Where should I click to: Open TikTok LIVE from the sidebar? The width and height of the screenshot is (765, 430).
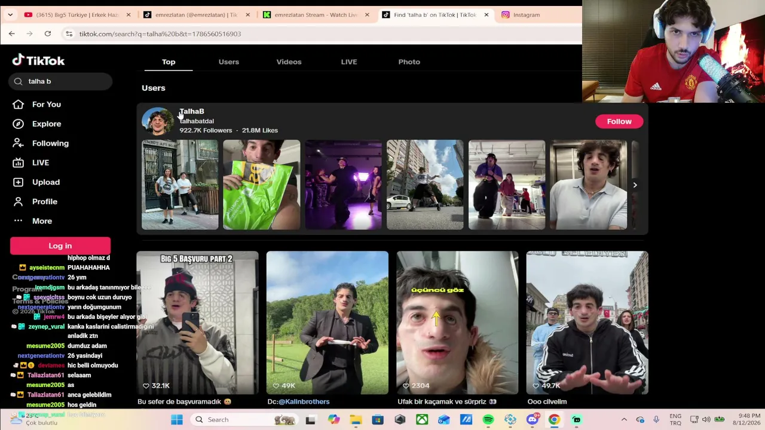point(31,162)
